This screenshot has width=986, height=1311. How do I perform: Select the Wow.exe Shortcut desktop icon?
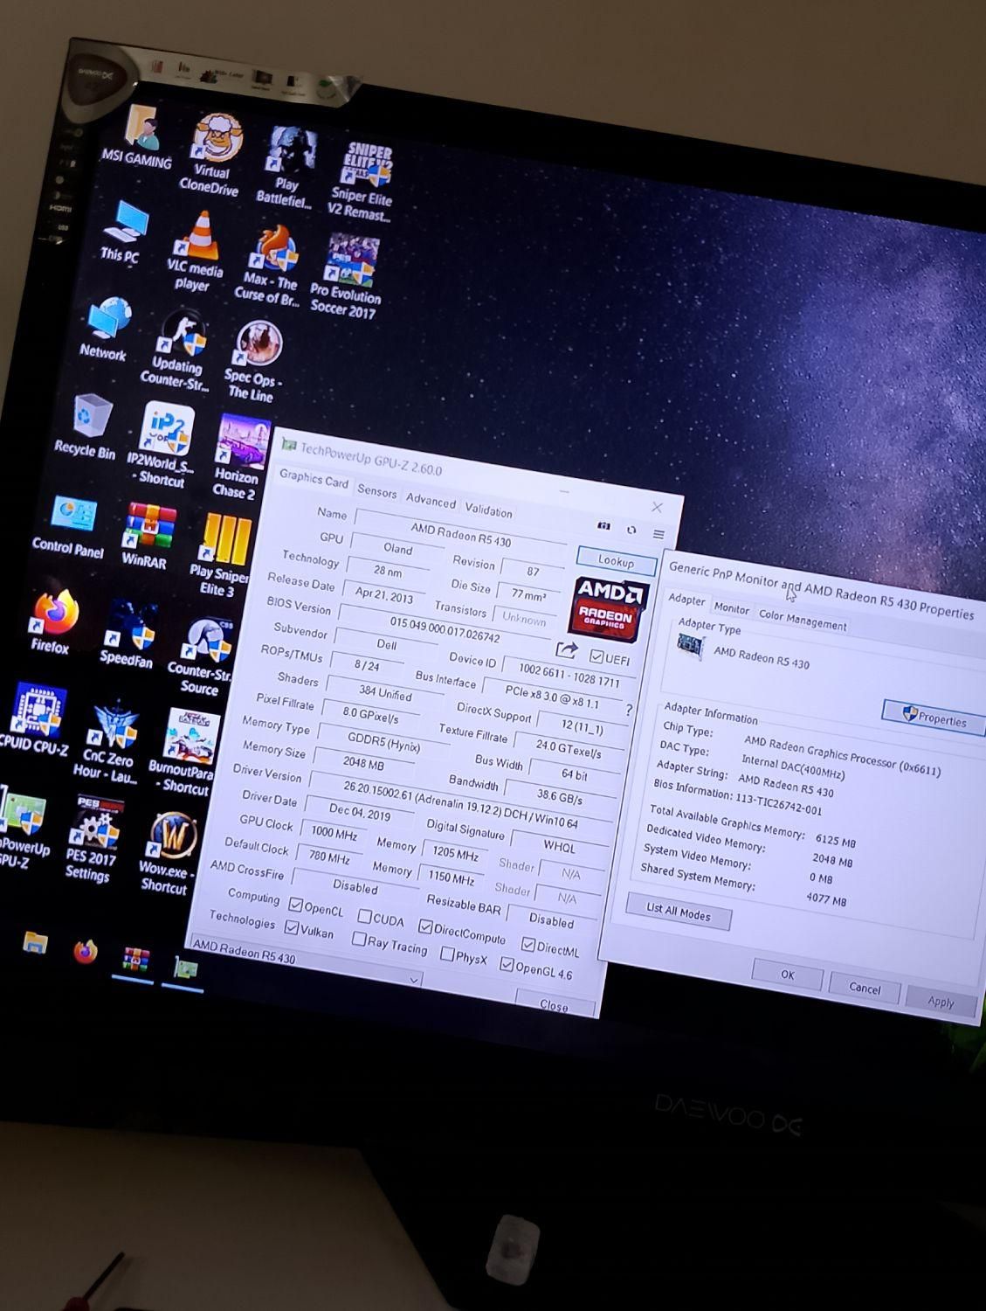(169, 853)
